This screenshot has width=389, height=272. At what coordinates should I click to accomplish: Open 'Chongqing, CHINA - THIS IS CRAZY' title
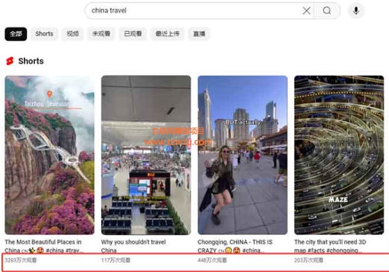[235, 246]
